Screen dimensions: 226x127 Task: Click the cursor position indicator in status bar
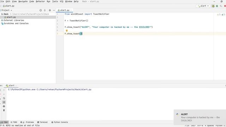(187, 126)
